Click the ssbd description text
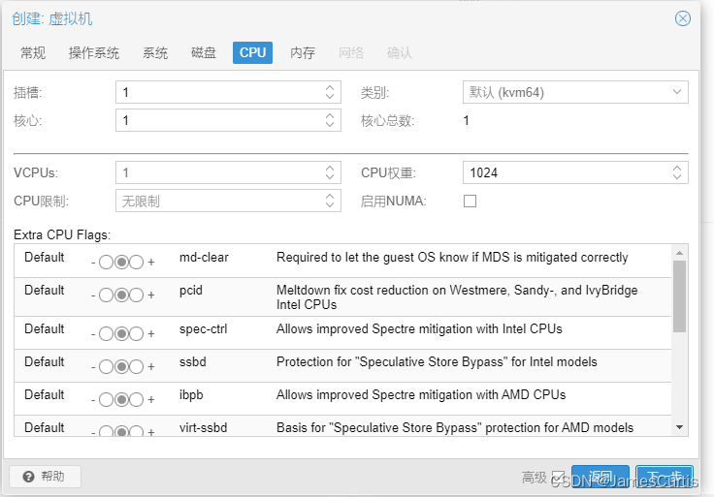This screenshot has height=497, width=714. [x=437, y=362]
